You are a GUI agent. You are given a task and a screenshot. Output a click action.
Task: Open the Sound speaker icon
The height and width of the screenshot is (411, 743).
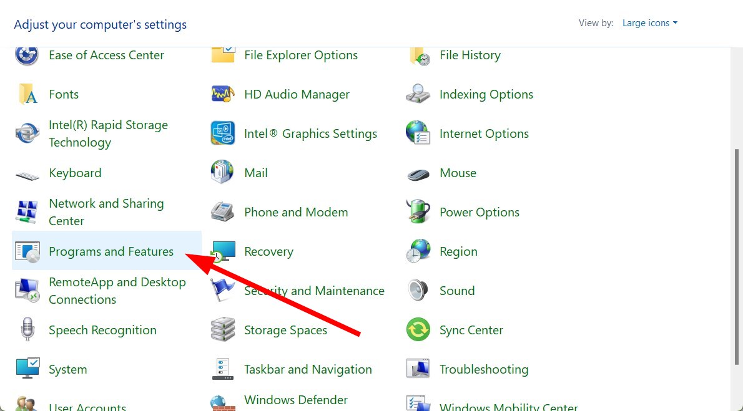click(418, 291)
